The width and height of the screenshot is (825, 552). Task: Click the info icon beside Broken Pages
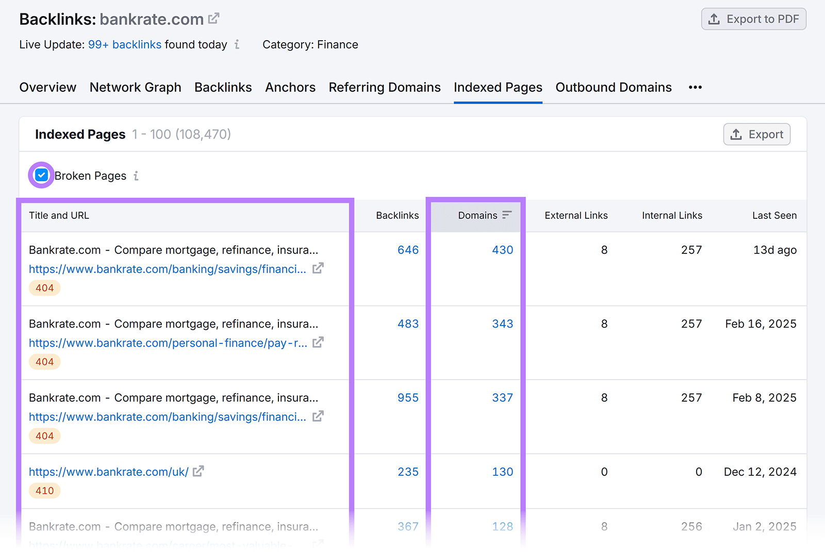pos(135,176)
